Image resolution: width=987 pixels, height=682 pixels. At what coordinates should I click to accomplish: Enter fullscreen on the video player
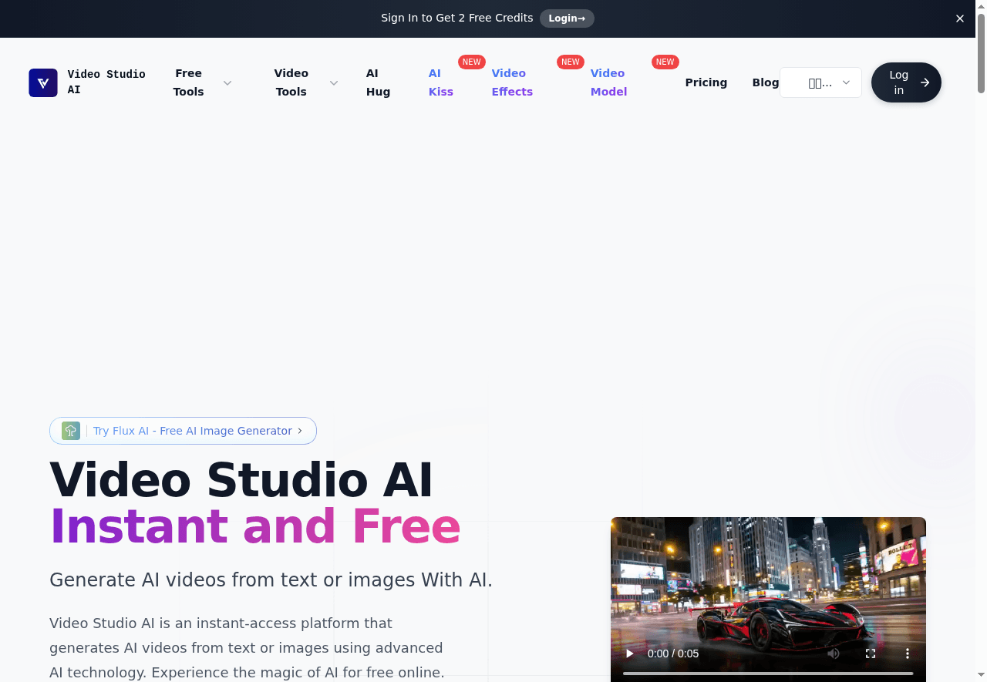[871, 653]
